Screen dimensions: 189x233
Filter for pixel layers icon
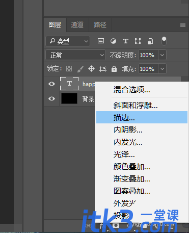[x=101, y=41]
